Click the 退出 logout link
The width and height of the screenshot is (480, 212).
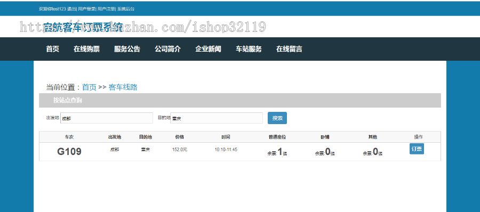click(71, 9)
